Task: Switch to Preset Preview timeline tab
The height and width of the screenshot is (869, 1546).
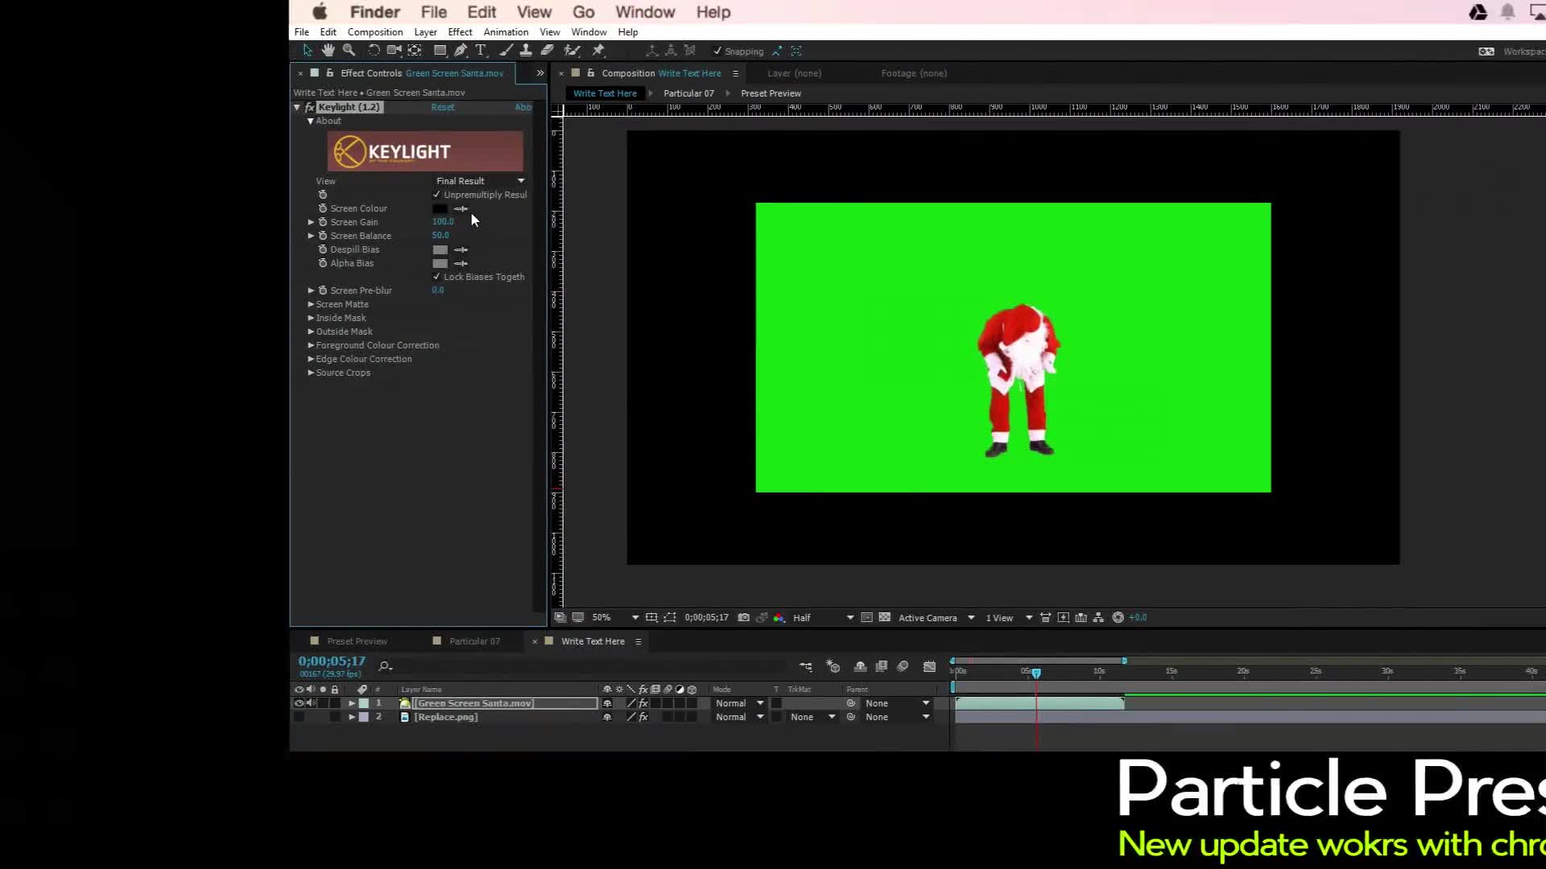Action: [x=357, y=641]
